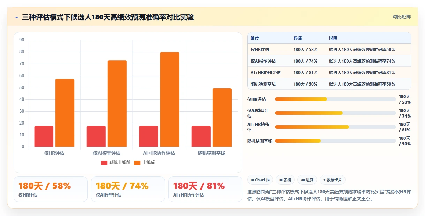Click the 仅HR评估 progress bar
This screenshot has width=425, height=216.
tap(335, 99)
